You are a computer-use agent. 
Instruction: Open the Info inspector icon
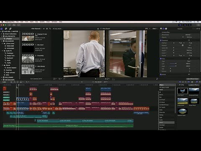tap(166, 29)
